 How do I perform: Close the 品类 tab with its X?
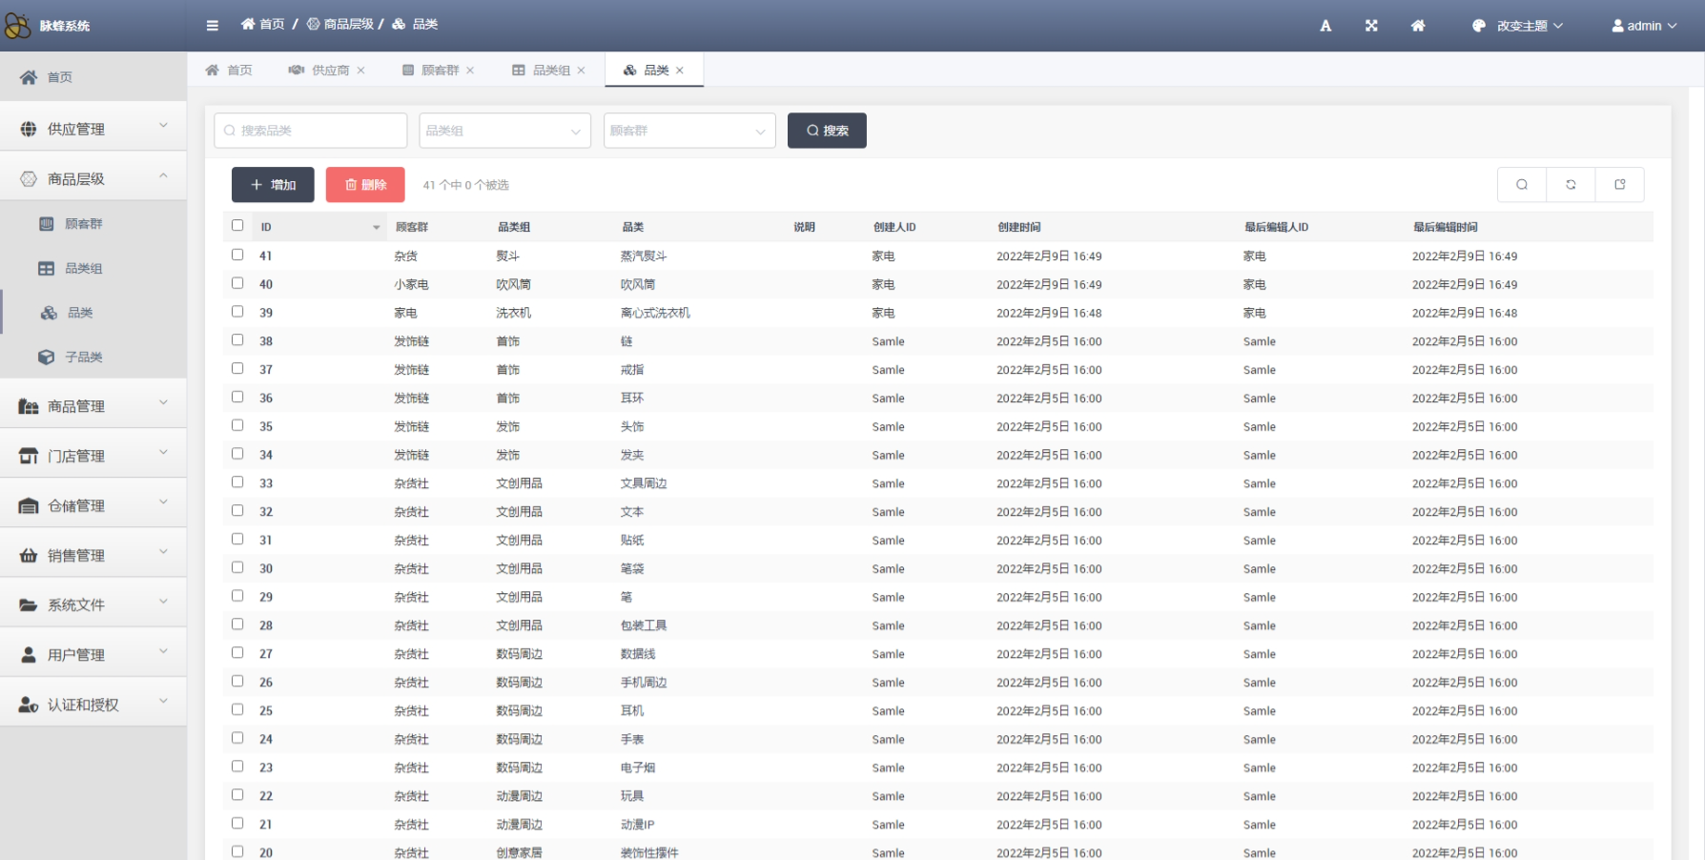click(680, 71)
